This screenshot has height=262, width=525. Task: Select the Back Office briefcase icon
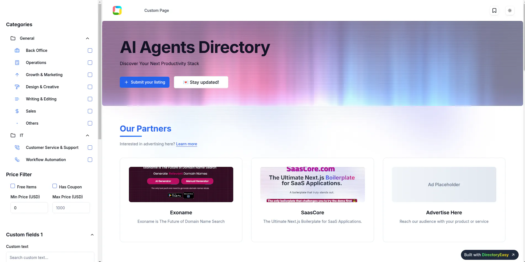click(x=17, y=50)
